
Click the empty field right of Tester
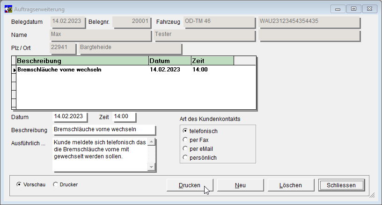309,35
